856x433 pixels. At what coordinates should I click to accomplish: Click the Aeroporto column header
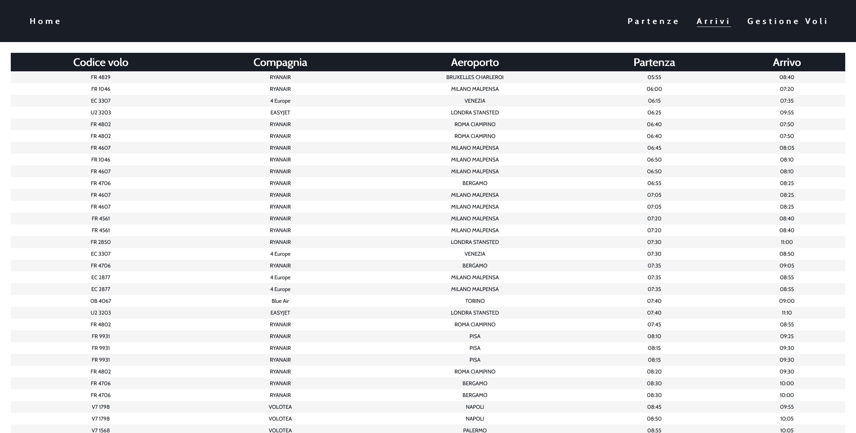pos(475,62)
